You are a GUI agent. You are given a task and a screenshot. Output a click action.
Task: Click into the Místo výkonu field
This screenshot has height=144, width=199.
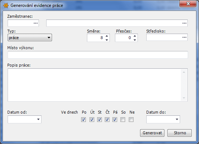point(98,55)
